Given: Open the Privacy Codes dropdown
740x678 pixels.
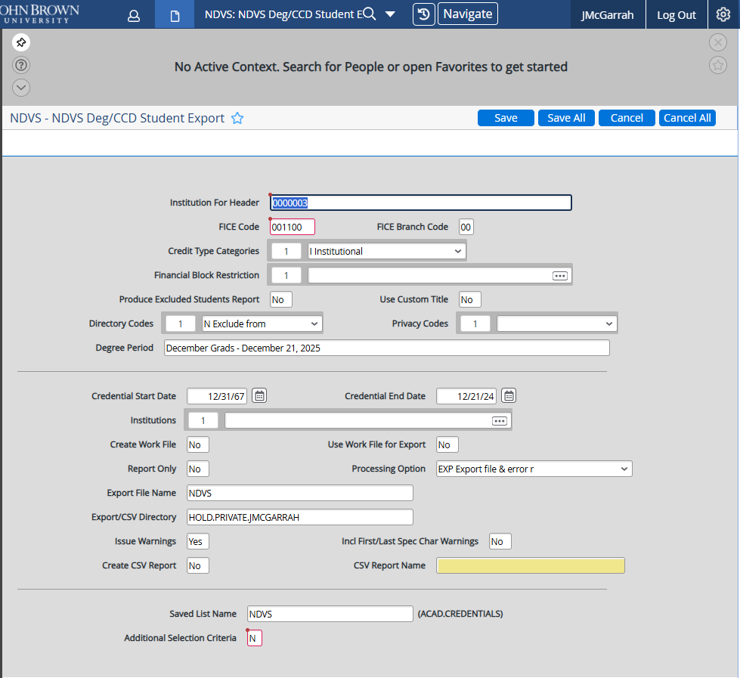Looking at the screenshot, I should [556, 324].
